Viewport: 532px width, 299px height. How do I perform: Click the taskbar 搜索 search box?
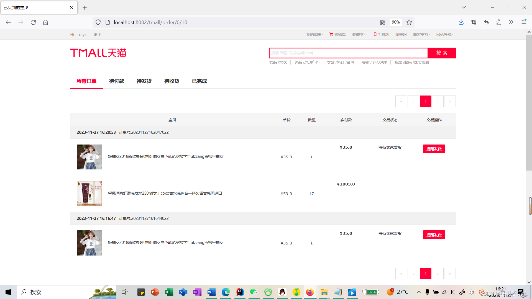click(66, 292)
